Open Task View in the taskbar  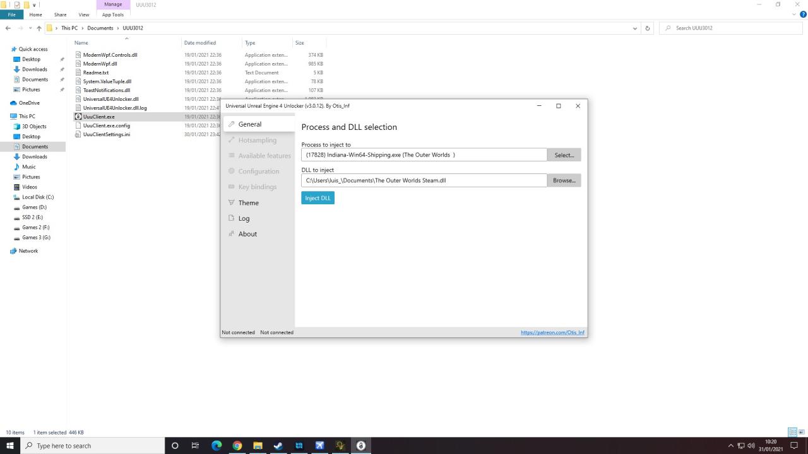click(x=195, y=446)
